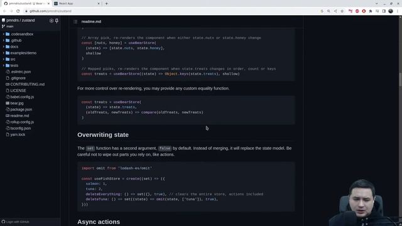Image resolution: width=402 pixels, height=226 pixels.
Task: Open the readme table of contents list icon
Action: point(75,21)
